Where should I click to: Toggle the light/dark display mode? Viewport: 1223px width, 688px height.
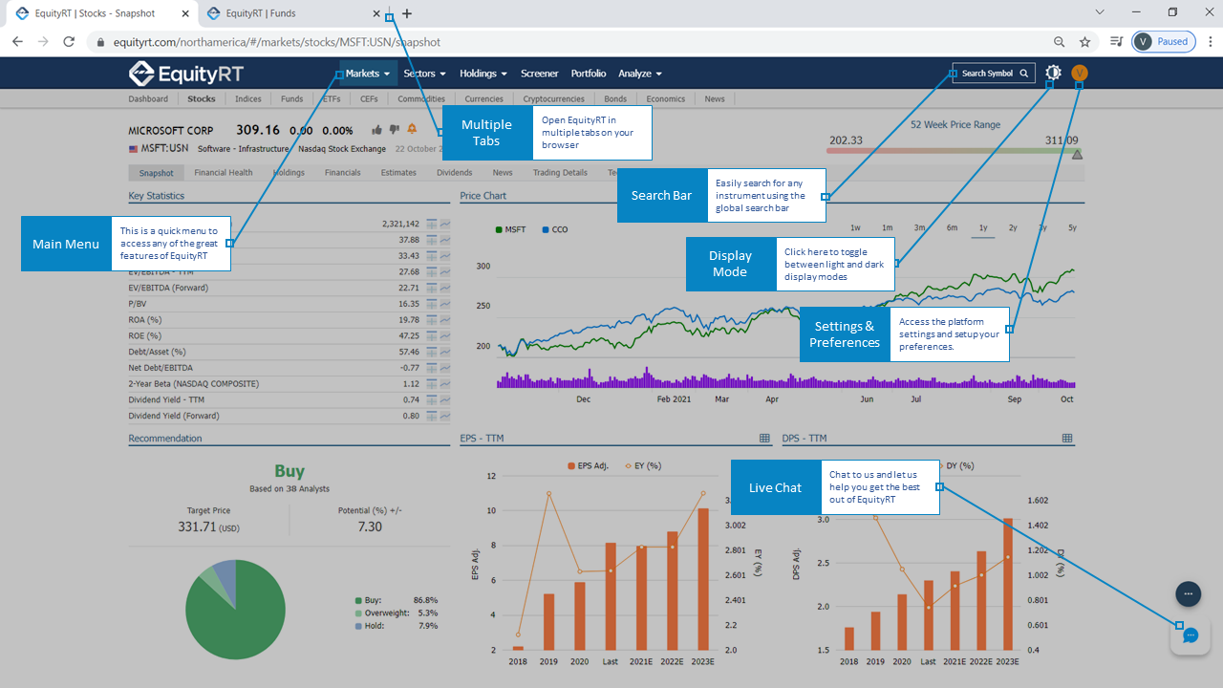coord(1053,73)
